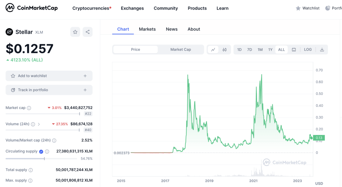The image size is (342, 187).
Task: Click market cap value $3,440,827,752
Action: pyautogui.click(x=78, y=108)
